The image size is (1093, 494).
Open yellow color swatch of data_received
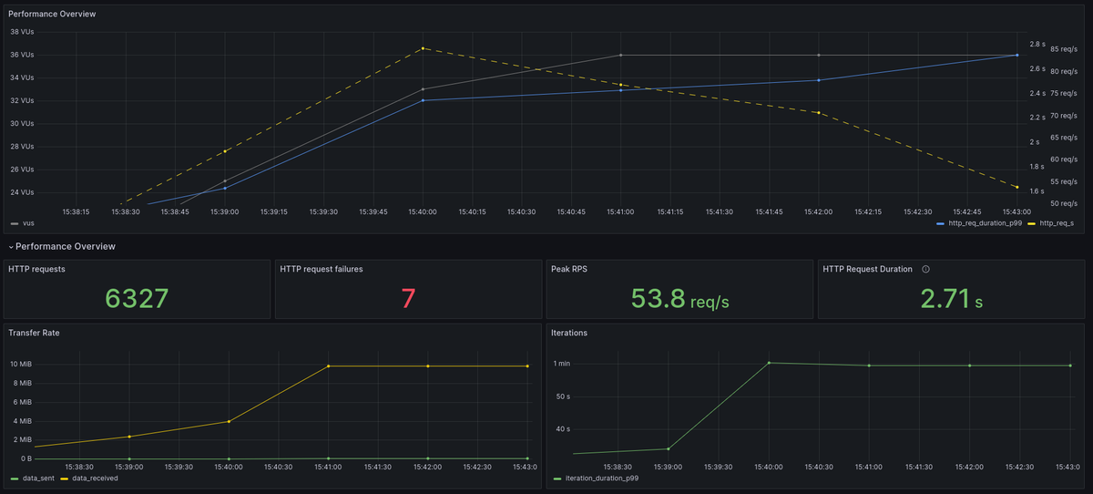[66, 478]
